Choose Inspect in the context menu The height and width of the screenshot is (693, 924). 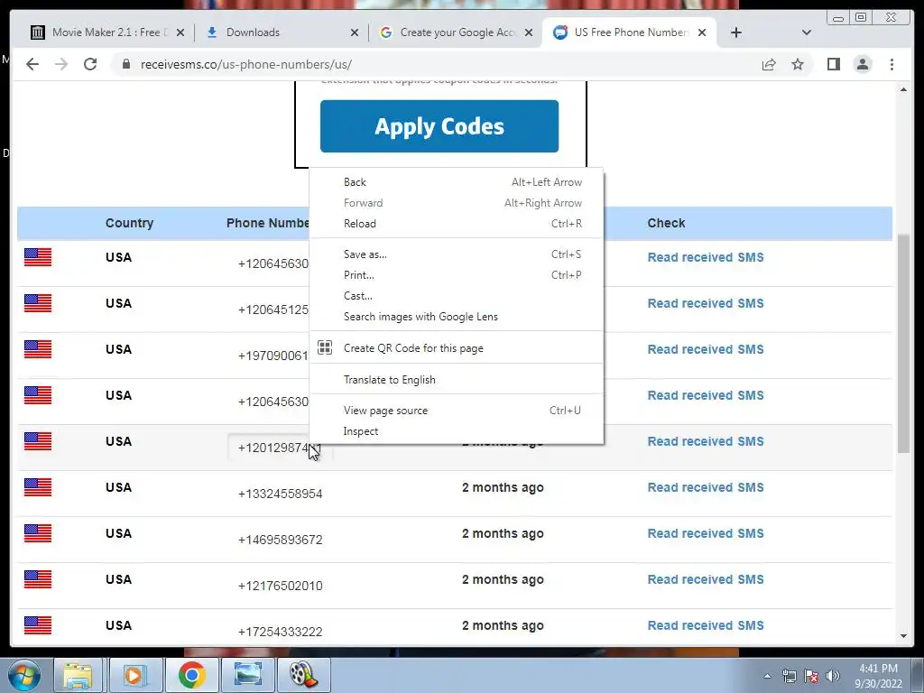[456, 431]
